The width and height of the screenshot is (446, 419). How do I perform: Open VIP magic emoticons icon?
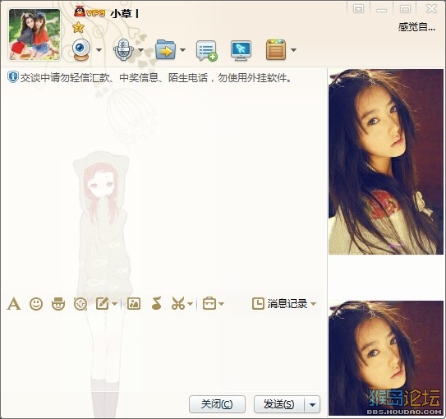pos(58,304)
